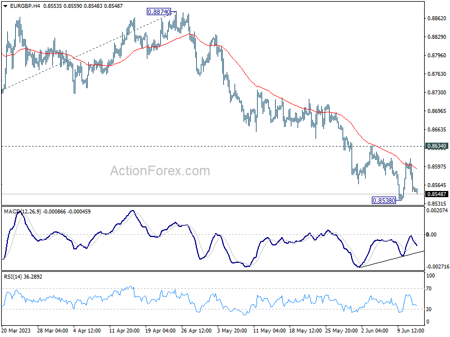Viewport: 450px width, 337px height.
Task: Click the 20 Mar 2023 date label
Action: click(16, 330)
